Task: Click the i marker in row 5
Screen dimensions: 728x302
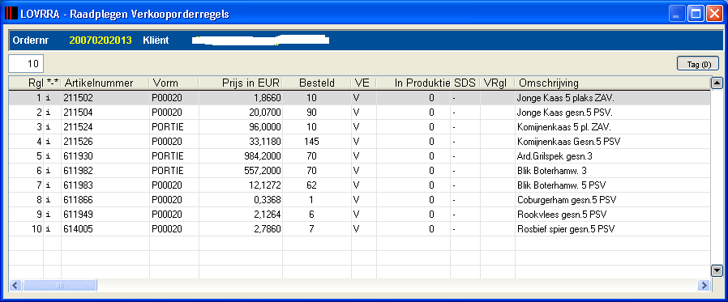Action: pos(48,156)
